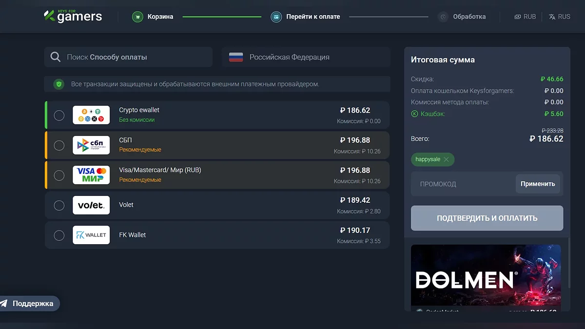Click the Итоговая сумма heading
The height and width of the screenshot is (329, 585).
pos(443,60)
